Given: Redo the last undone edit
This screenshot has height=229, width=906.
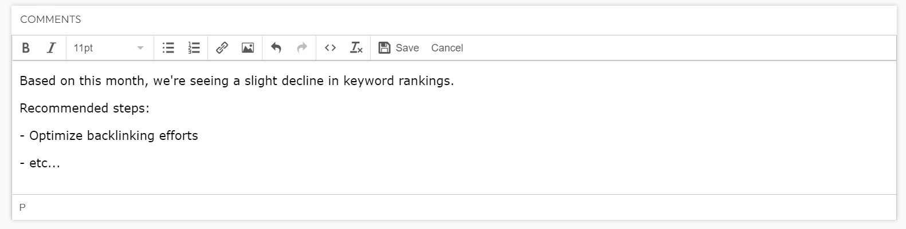Looking at the screenshot, I should click(x=302, y=48).
